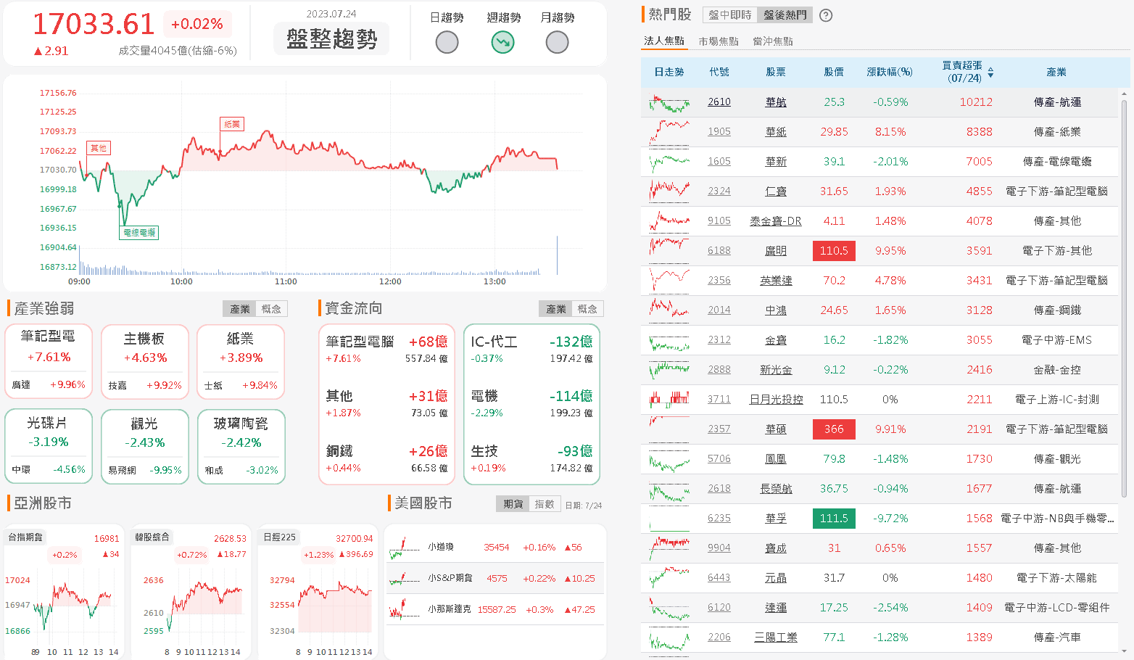1134x660 pixels.
Task: Open stock link 日月光投控
Action: click(x=776, y=400)
